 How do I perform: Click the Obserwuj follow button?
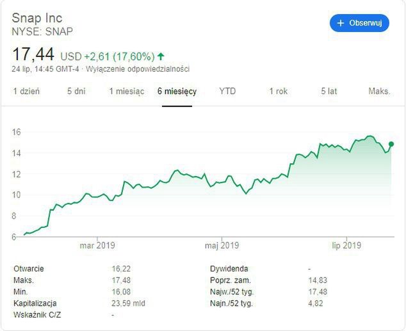[x=359, y=23]
